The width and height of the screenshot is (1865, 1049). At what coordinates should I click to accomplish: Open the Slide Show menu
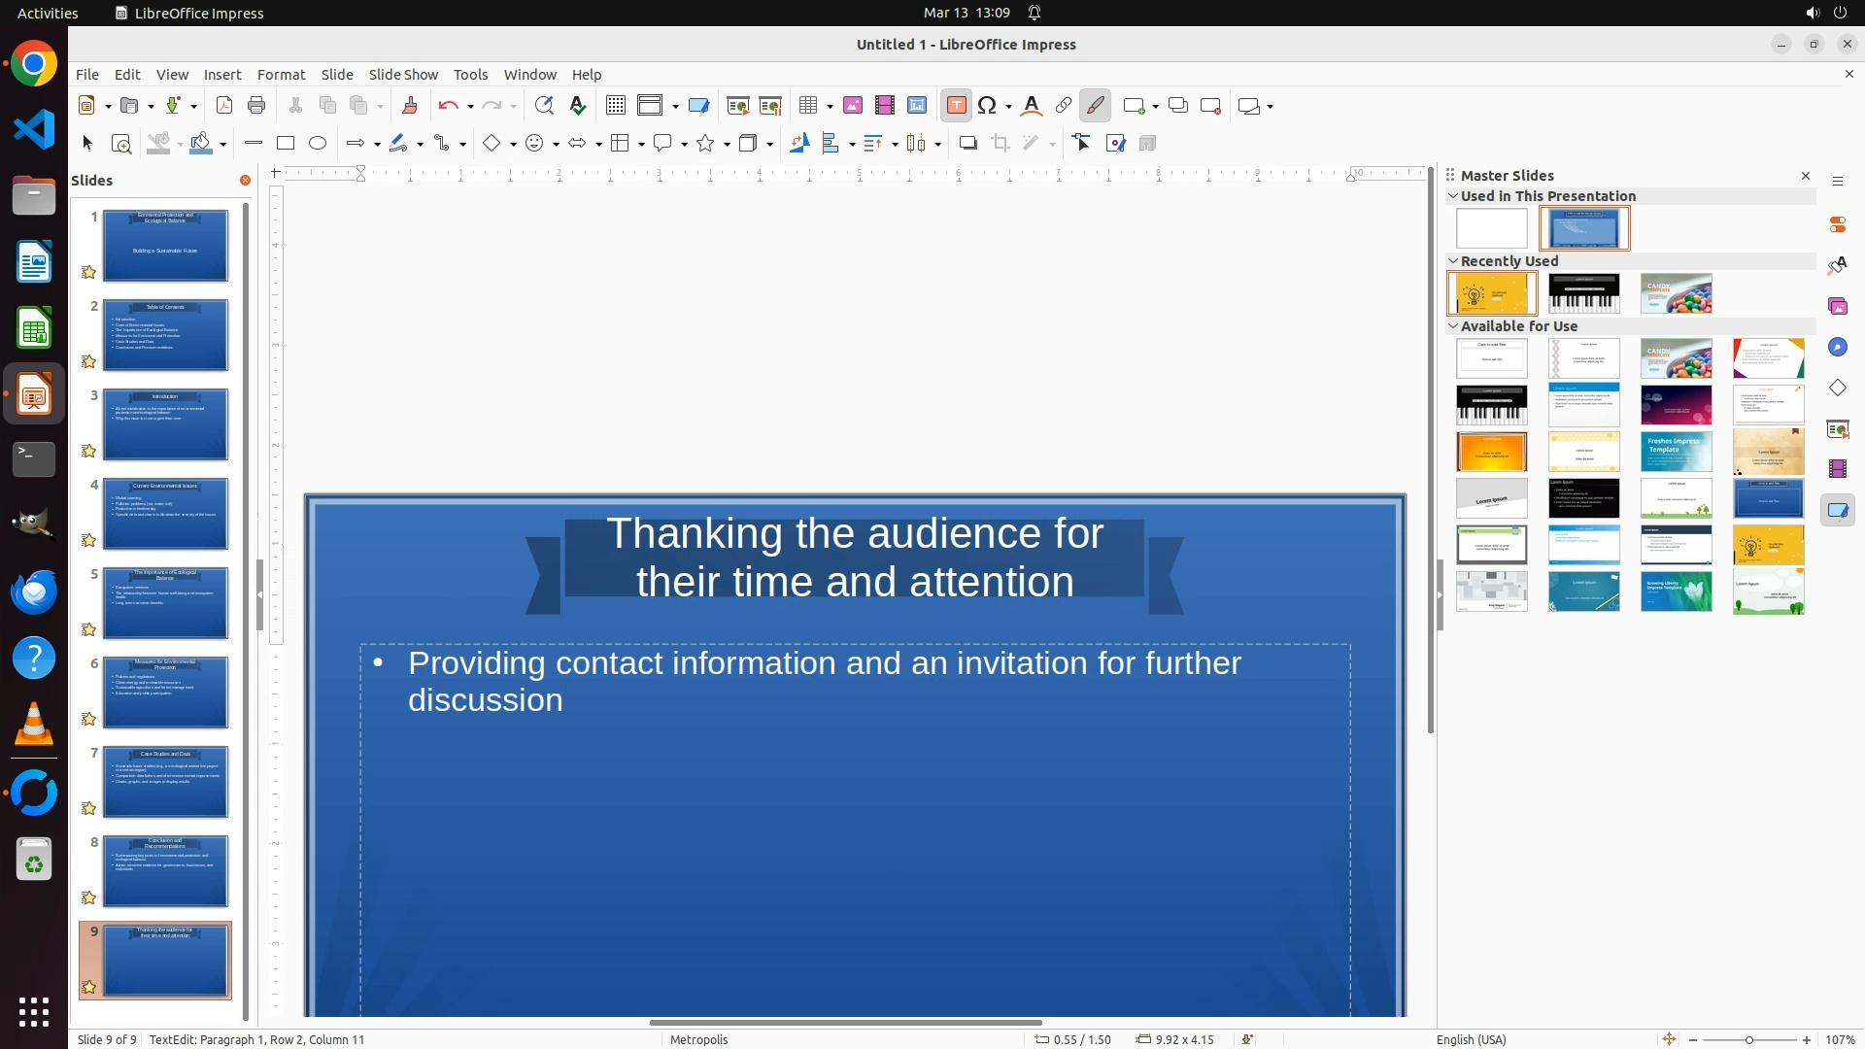(403, 75)
